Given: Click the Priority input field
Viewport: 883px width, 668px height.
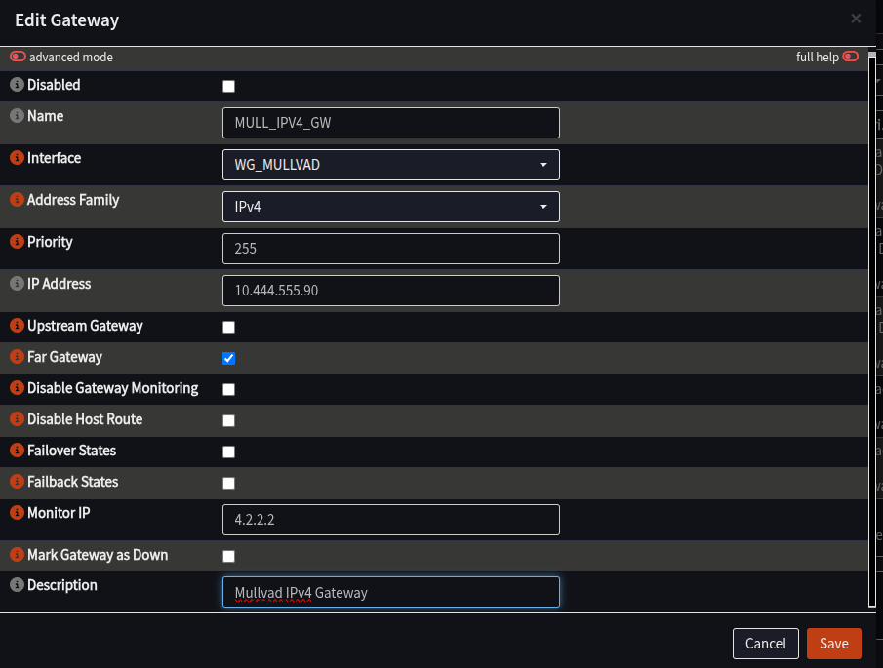Looking at the screenshot, I should point(390,249).
